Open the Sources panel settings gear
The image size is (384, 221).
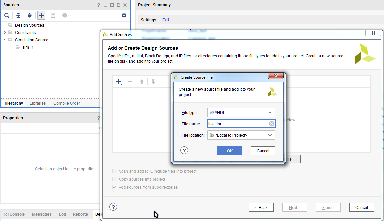coord(124,15)
